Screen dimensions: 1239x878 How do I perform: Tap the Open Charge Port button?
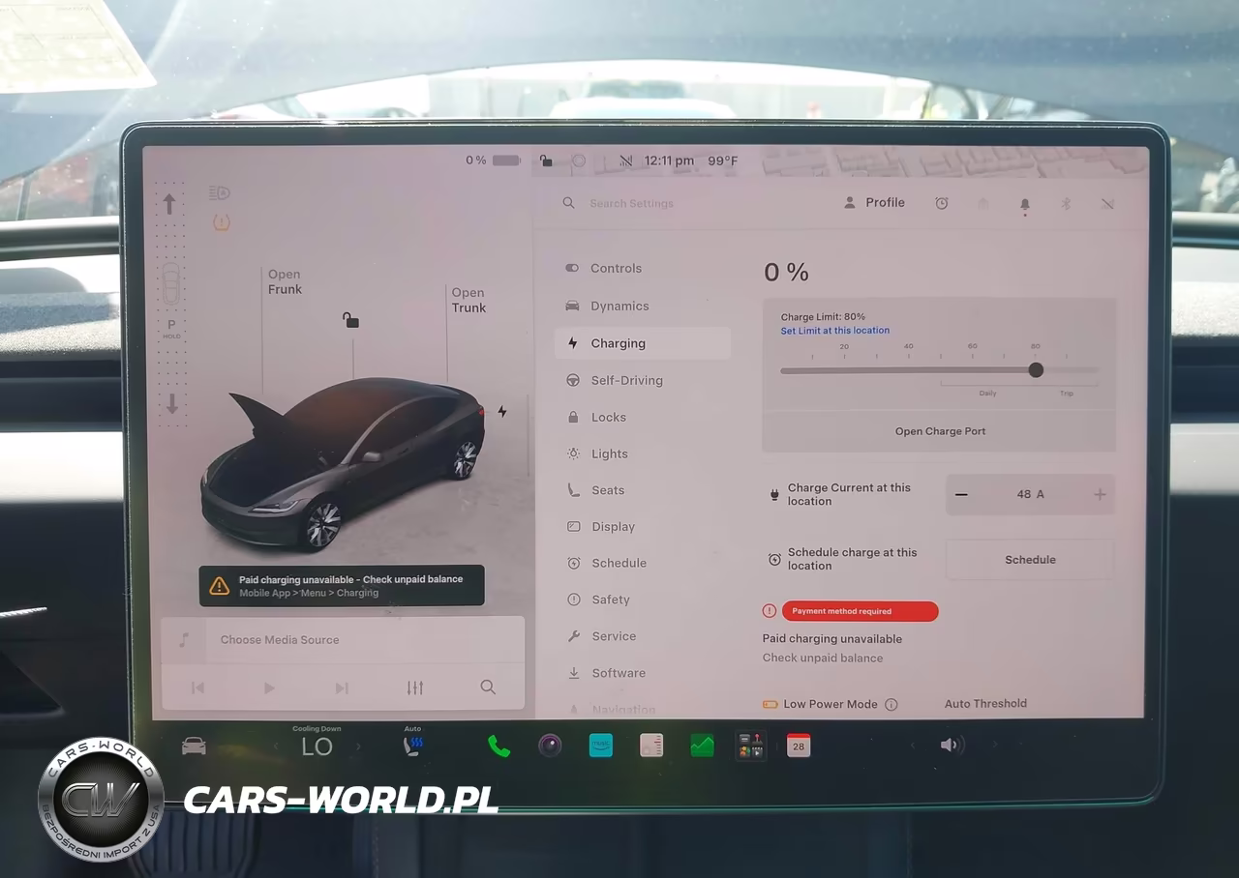click(x=940, y=431)
